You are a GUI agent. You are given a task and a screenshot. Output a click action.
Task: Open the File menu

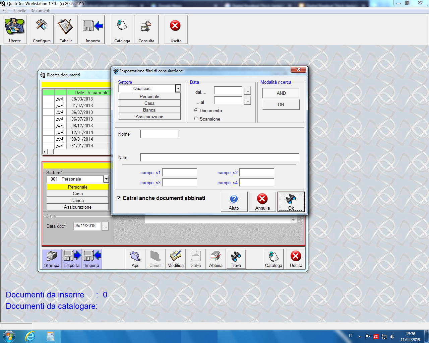tap(5, 11)
